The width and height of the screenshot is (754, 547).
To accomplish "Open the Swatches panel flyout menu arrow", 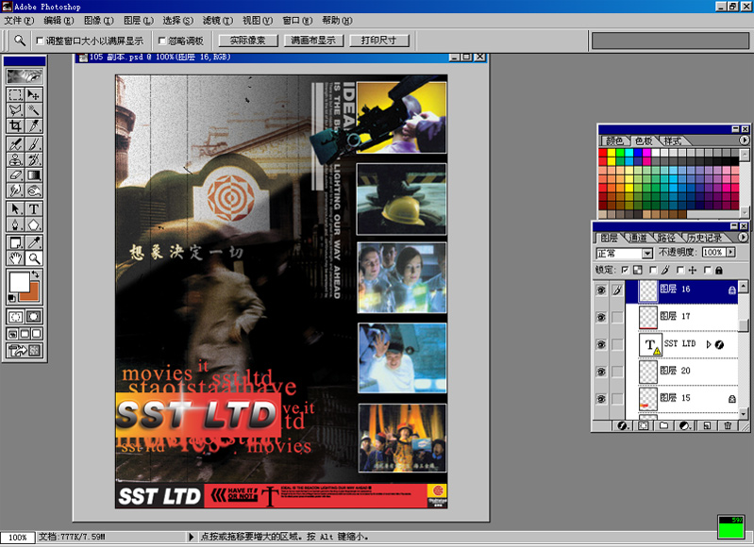I will [744, 140].
